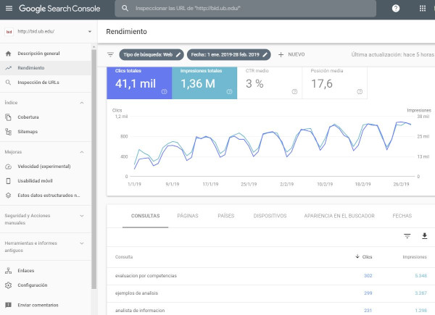Image resolution: width=435 pixels, height=315 pixels.
Task: Toggle the Posición media metric card
Action: coord(335,83)
